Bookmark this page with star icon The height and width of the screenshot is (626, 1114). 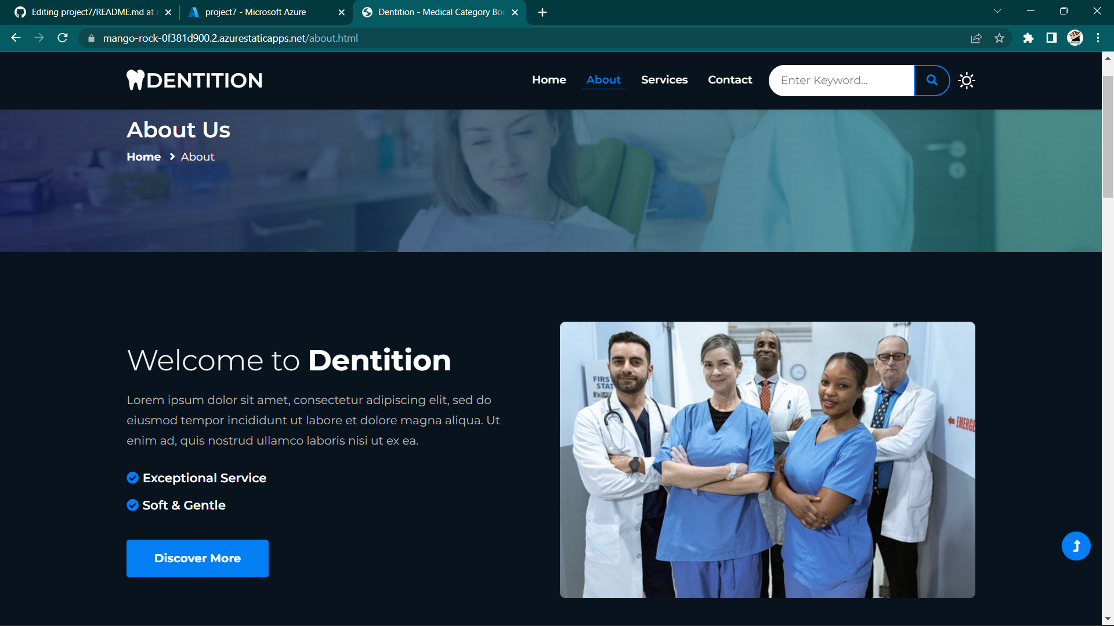pos(999,38)
